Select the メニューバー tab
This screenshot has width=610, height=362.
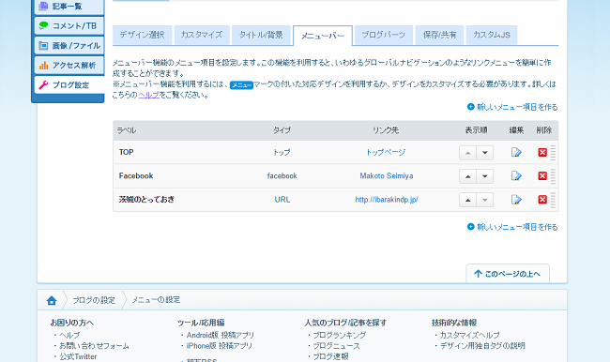tap(323, 36)
